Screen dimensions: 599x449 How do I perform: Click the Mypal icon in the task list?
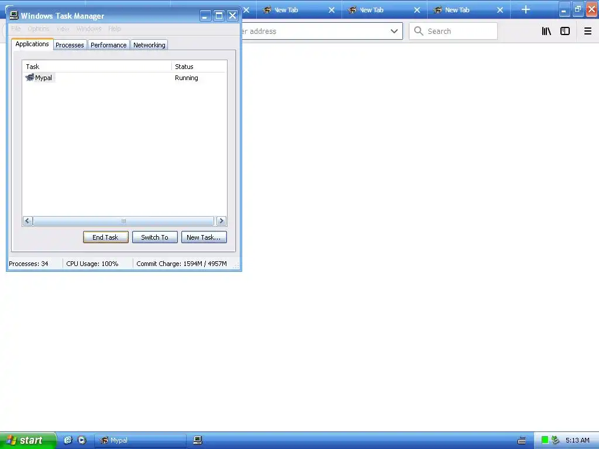[x=30, y=78]
